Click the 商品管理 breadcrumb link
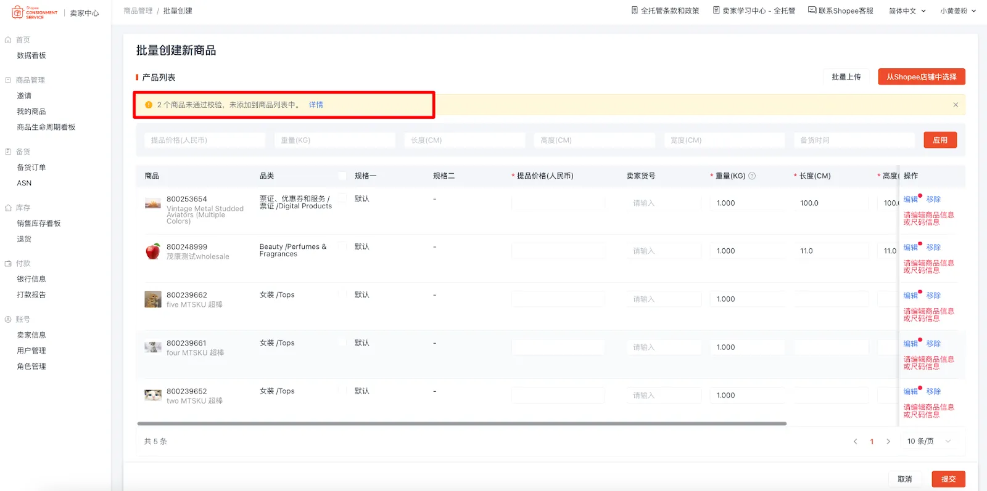 coord(138,11)
